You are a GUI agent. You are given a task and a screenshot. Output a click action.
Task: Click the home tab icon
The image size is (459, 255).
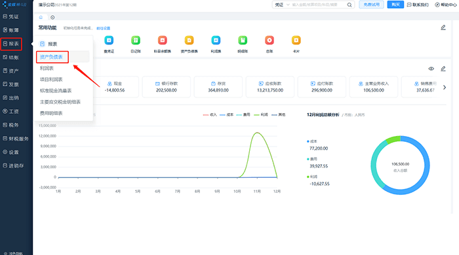(41, 17)
